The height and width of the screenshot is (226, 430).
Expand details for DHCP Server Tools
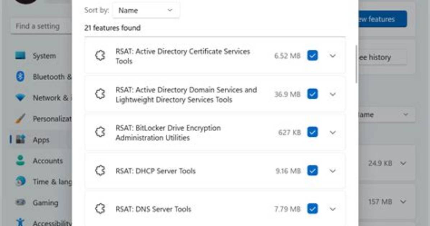(x=333, y=171)
